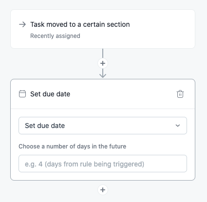Click the vertical connector line below the trigger card
Image resolution: width=207 pixels, height=202 pixels.
click(x=103, y=53)
